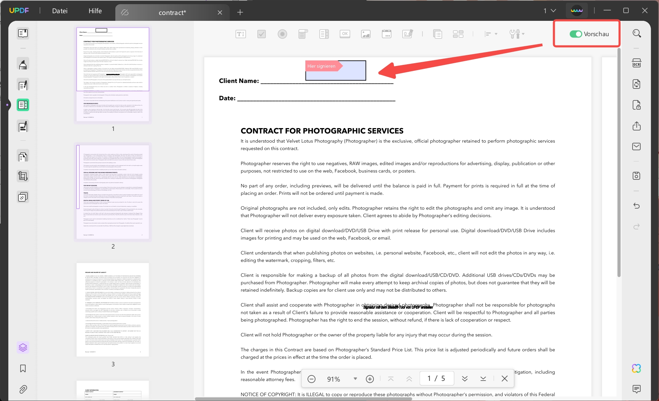The height and width of the screenshot is (401, 659).
Task: Zoom in with the plus button
Action: pos(370,379)
